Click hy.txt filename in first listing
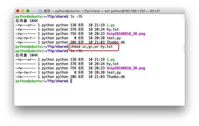199x126 pixels. click(112, 30)
